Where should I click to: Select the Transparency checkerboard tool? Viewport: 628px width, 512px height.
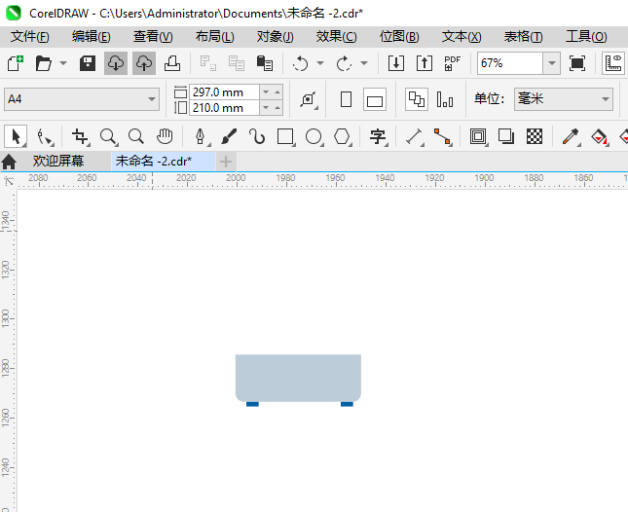[x=535, y=136]
